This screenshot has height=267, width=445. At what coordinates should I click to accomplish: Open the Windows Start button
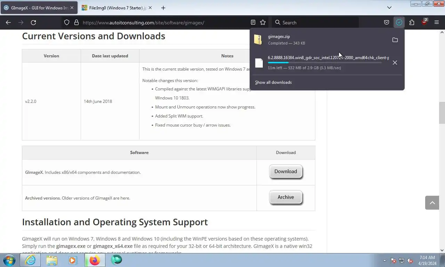[x=9, y=260]
